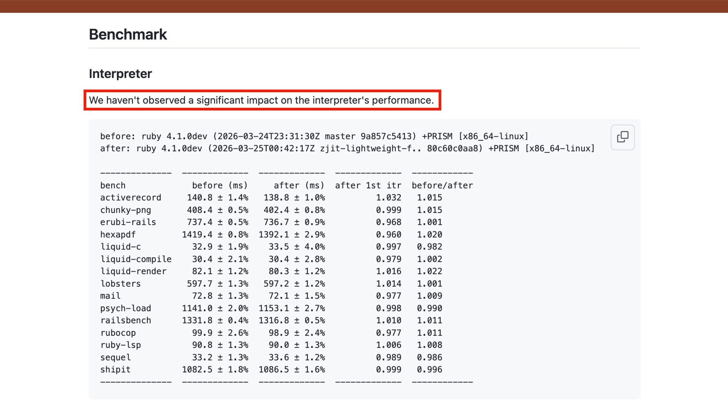Viewport: 728px width, 409px height.
Task: Click the psych-load before value 1141.0
Action: pyautogui.click(x=197, y=309)
